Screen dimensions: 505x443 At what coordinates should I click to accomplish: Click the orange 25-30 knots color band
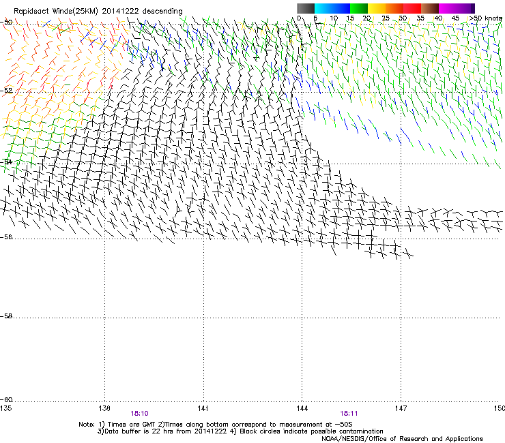pyautogui.click(x=394, y=8)
